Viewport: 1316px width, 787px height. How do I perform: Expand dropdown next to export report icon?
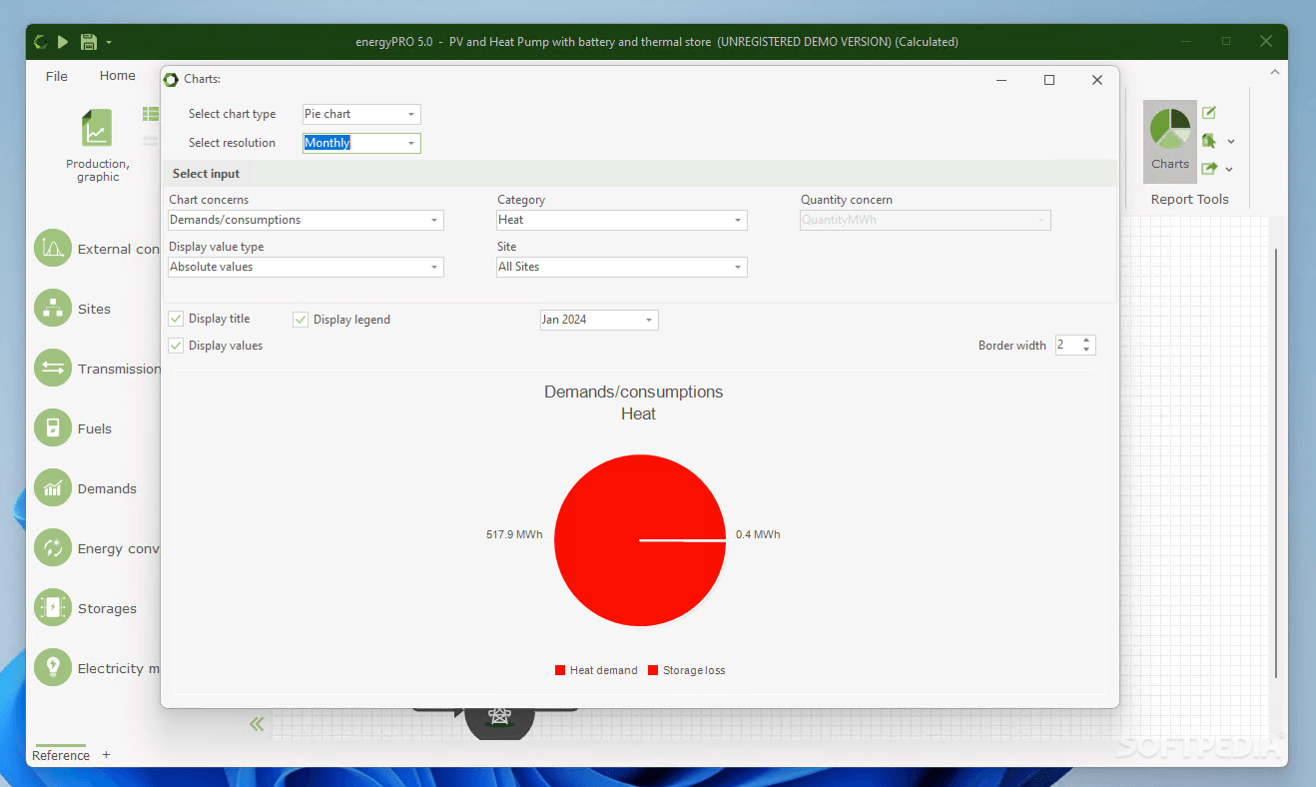coord(1230,170)
